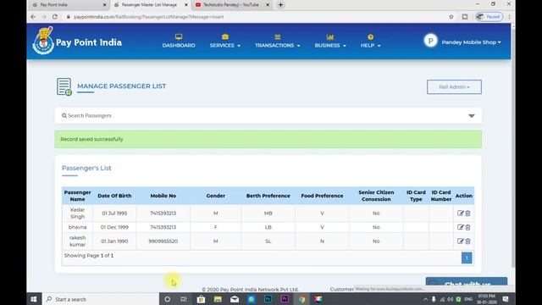Click date of birth 01 Dec 1999
The height and width of the screenshot is (305, 542).
pos(114,227)
